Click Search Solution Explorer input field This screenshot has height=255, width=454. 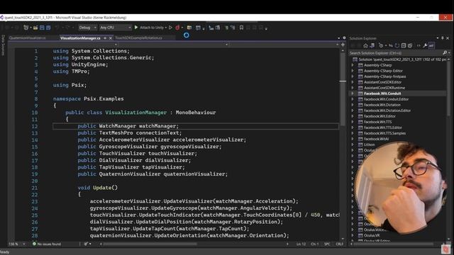pos(396,53)
